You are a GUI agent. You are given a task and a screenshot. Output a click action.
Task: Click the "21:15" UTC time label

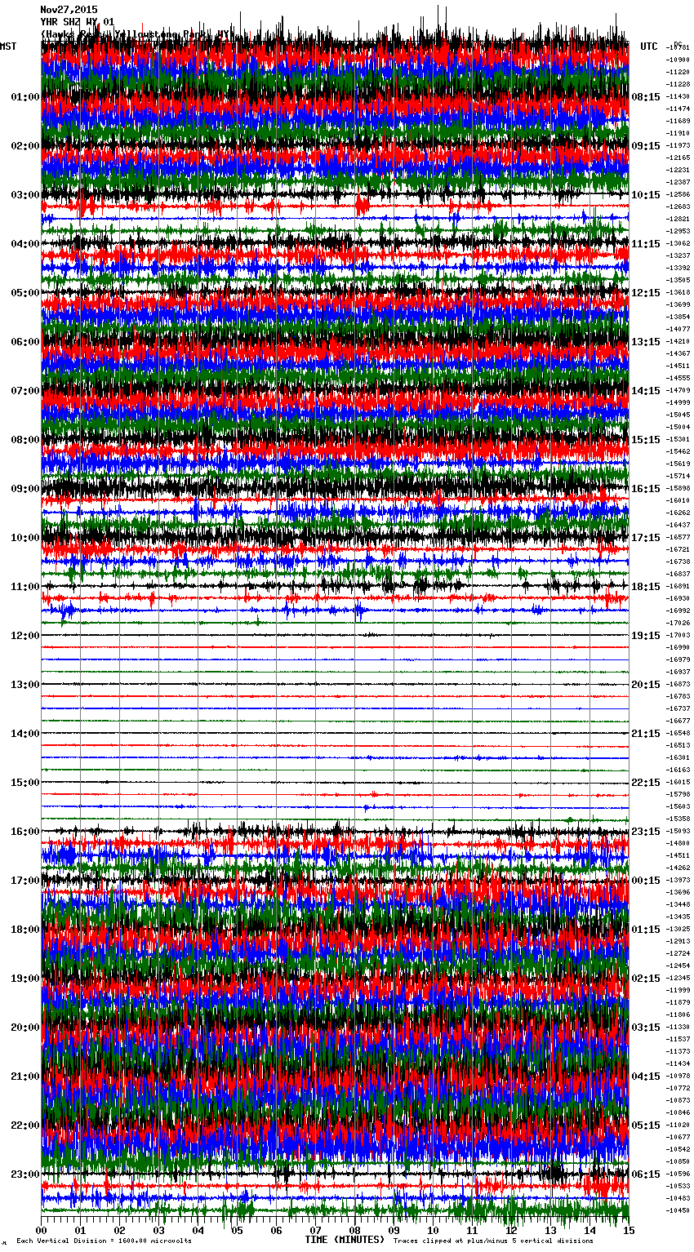[646, 734]
